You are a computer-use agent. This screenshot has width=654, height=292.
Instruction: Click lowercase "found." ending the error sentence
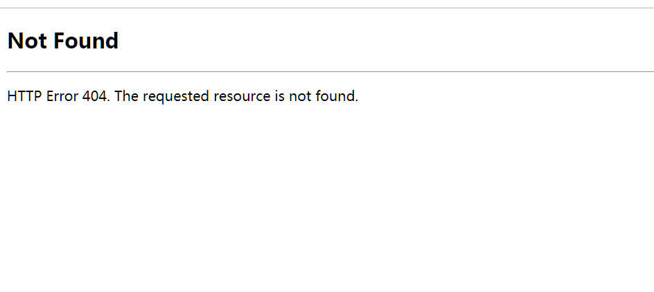point(337,96)
